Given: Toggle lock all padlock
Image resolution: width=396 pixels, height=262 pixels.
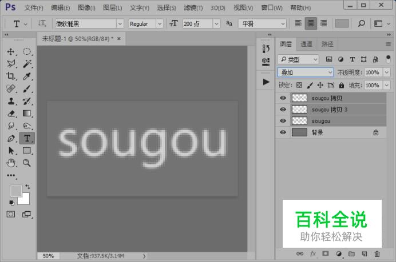Looking at the screenshot, I should [342, 85].
